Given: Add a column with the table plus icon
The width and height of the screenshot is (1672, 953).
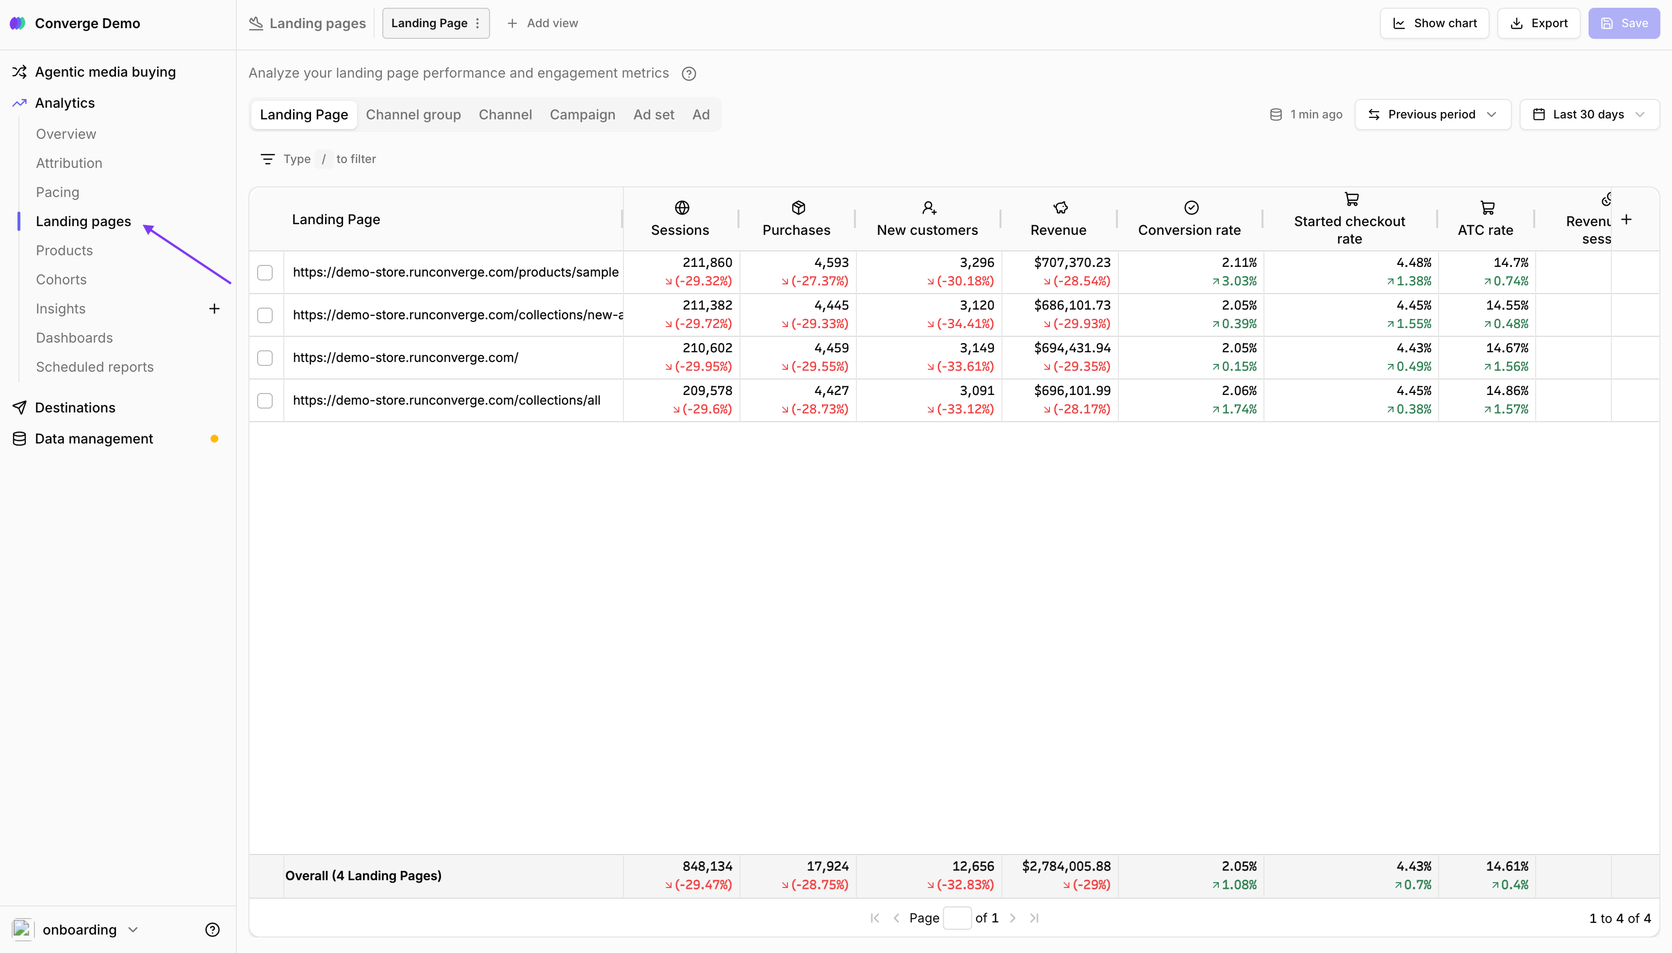Looking at the screenshot, I should [1626, 219].
